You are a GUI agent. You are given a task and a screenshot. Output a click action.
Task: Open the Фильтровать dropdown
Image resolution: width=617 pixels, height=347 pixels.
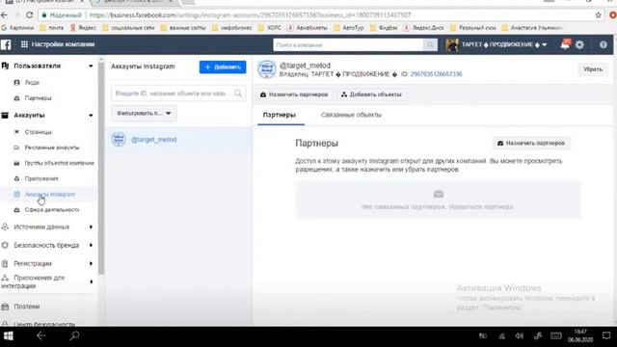[144, 114]
